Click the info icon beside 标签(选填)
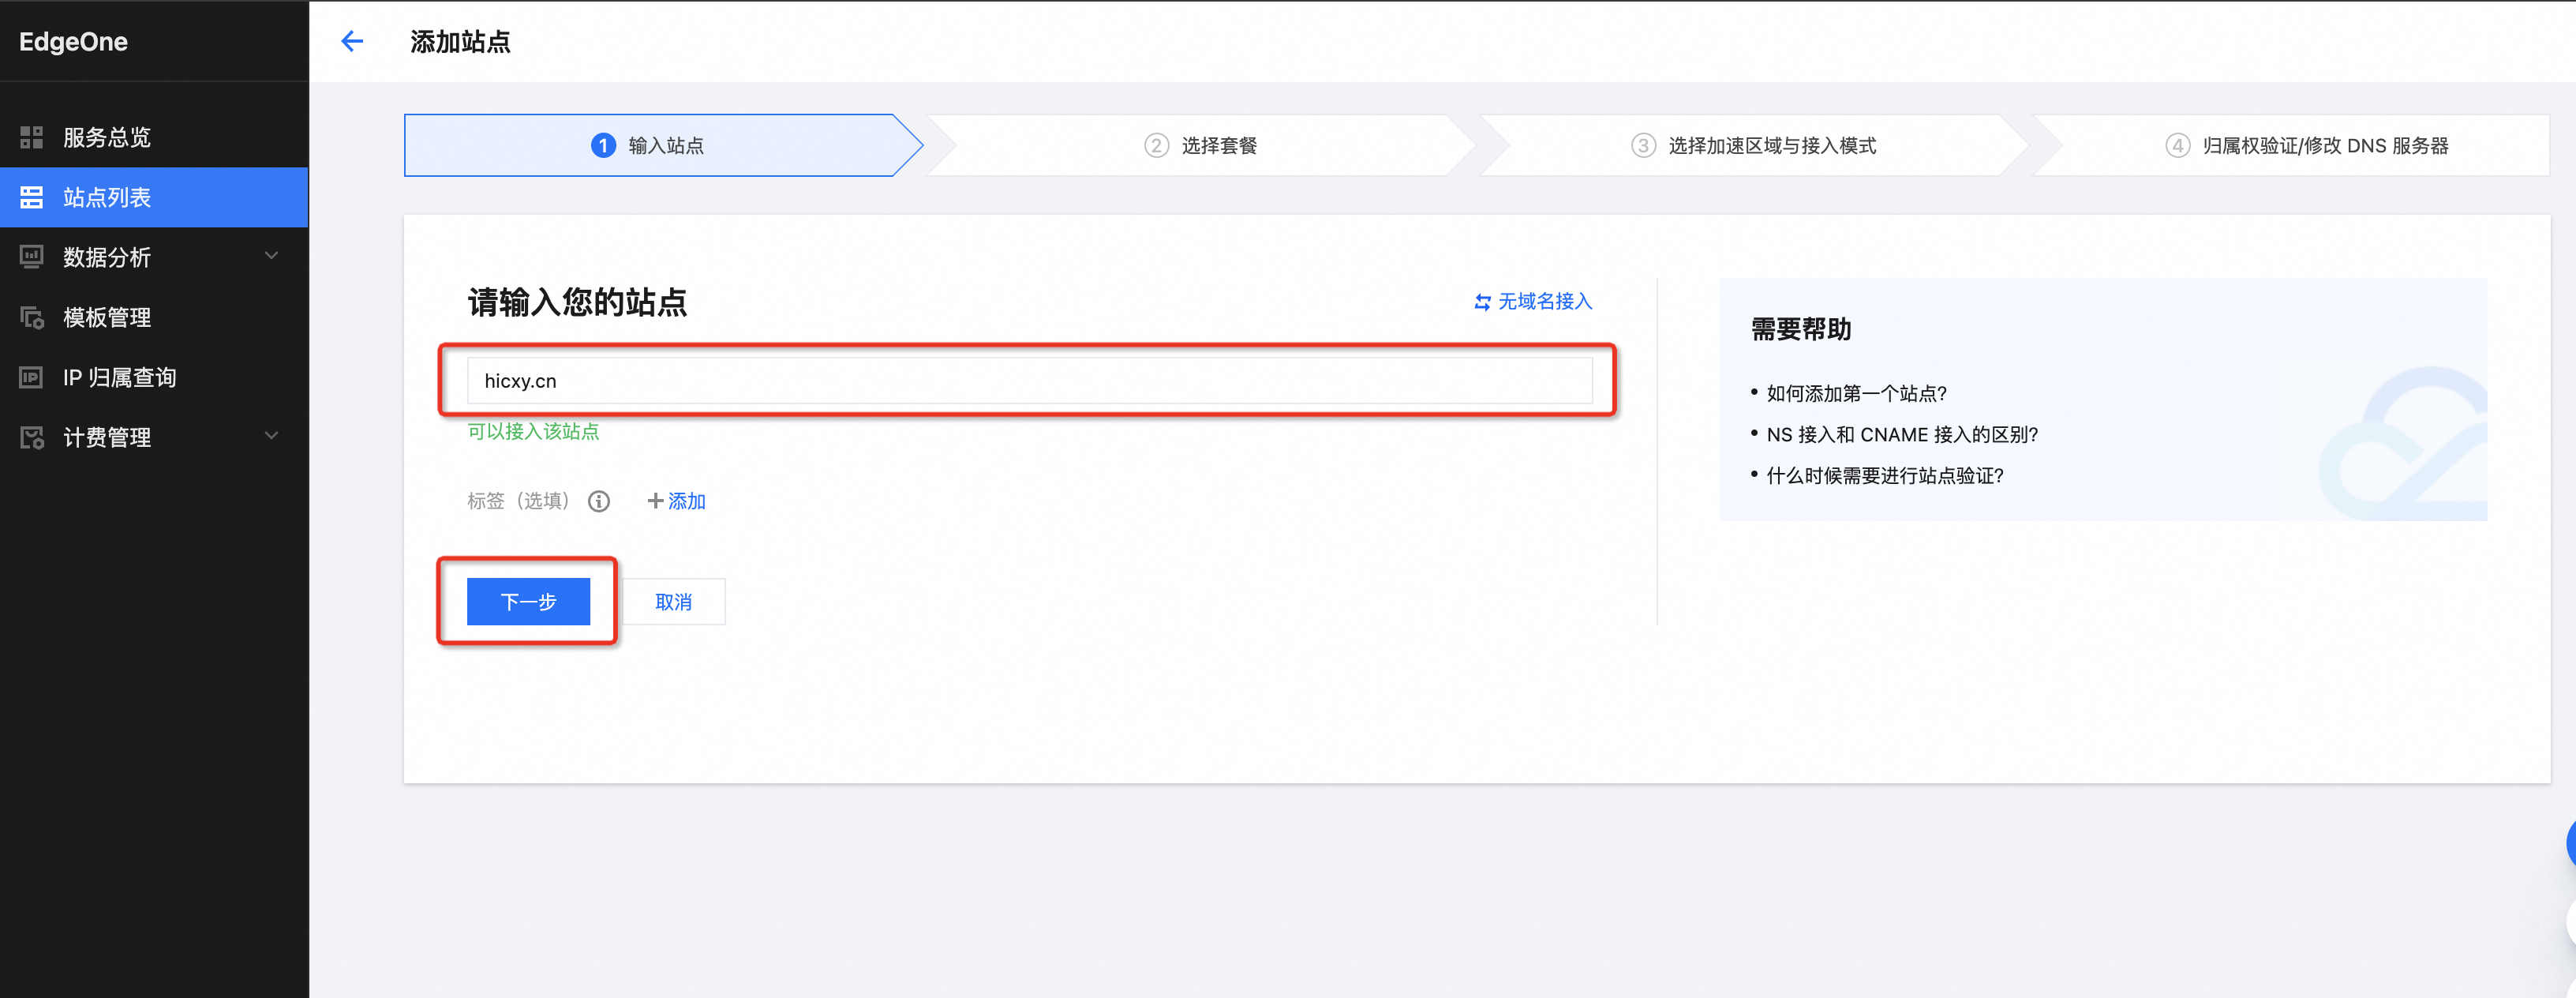This screenshot has width=2576, height=998. pos(599,501)
